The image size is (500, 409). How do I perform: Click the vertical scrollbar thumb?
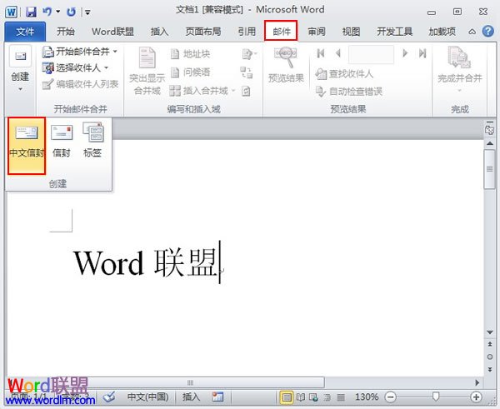click(489, 169)
